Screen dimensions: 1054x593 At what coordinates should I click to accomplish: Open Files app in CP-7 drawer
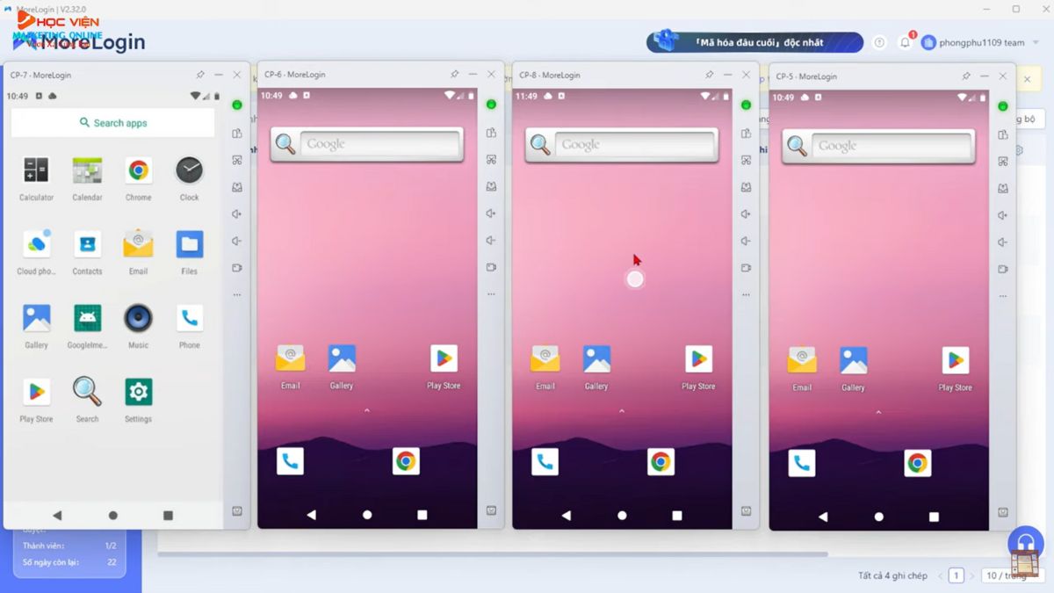[189, 244]
